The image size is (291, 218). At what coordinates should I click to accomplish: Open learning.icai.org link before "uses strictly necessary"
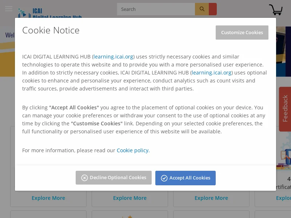[113, 57]
